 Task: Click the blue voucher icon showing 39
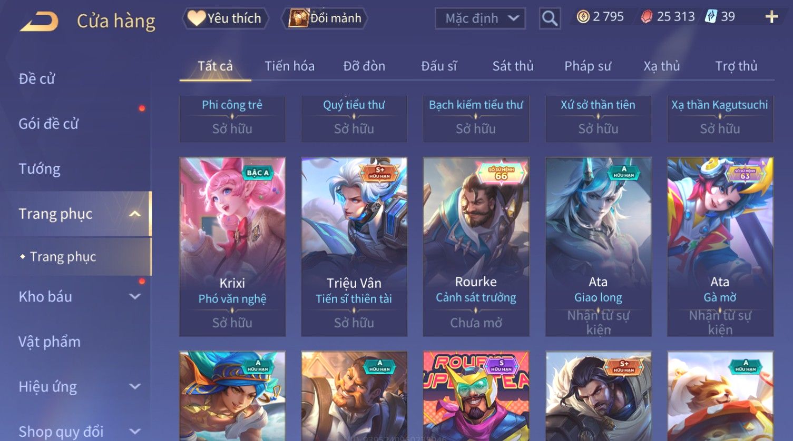point(711,16)
